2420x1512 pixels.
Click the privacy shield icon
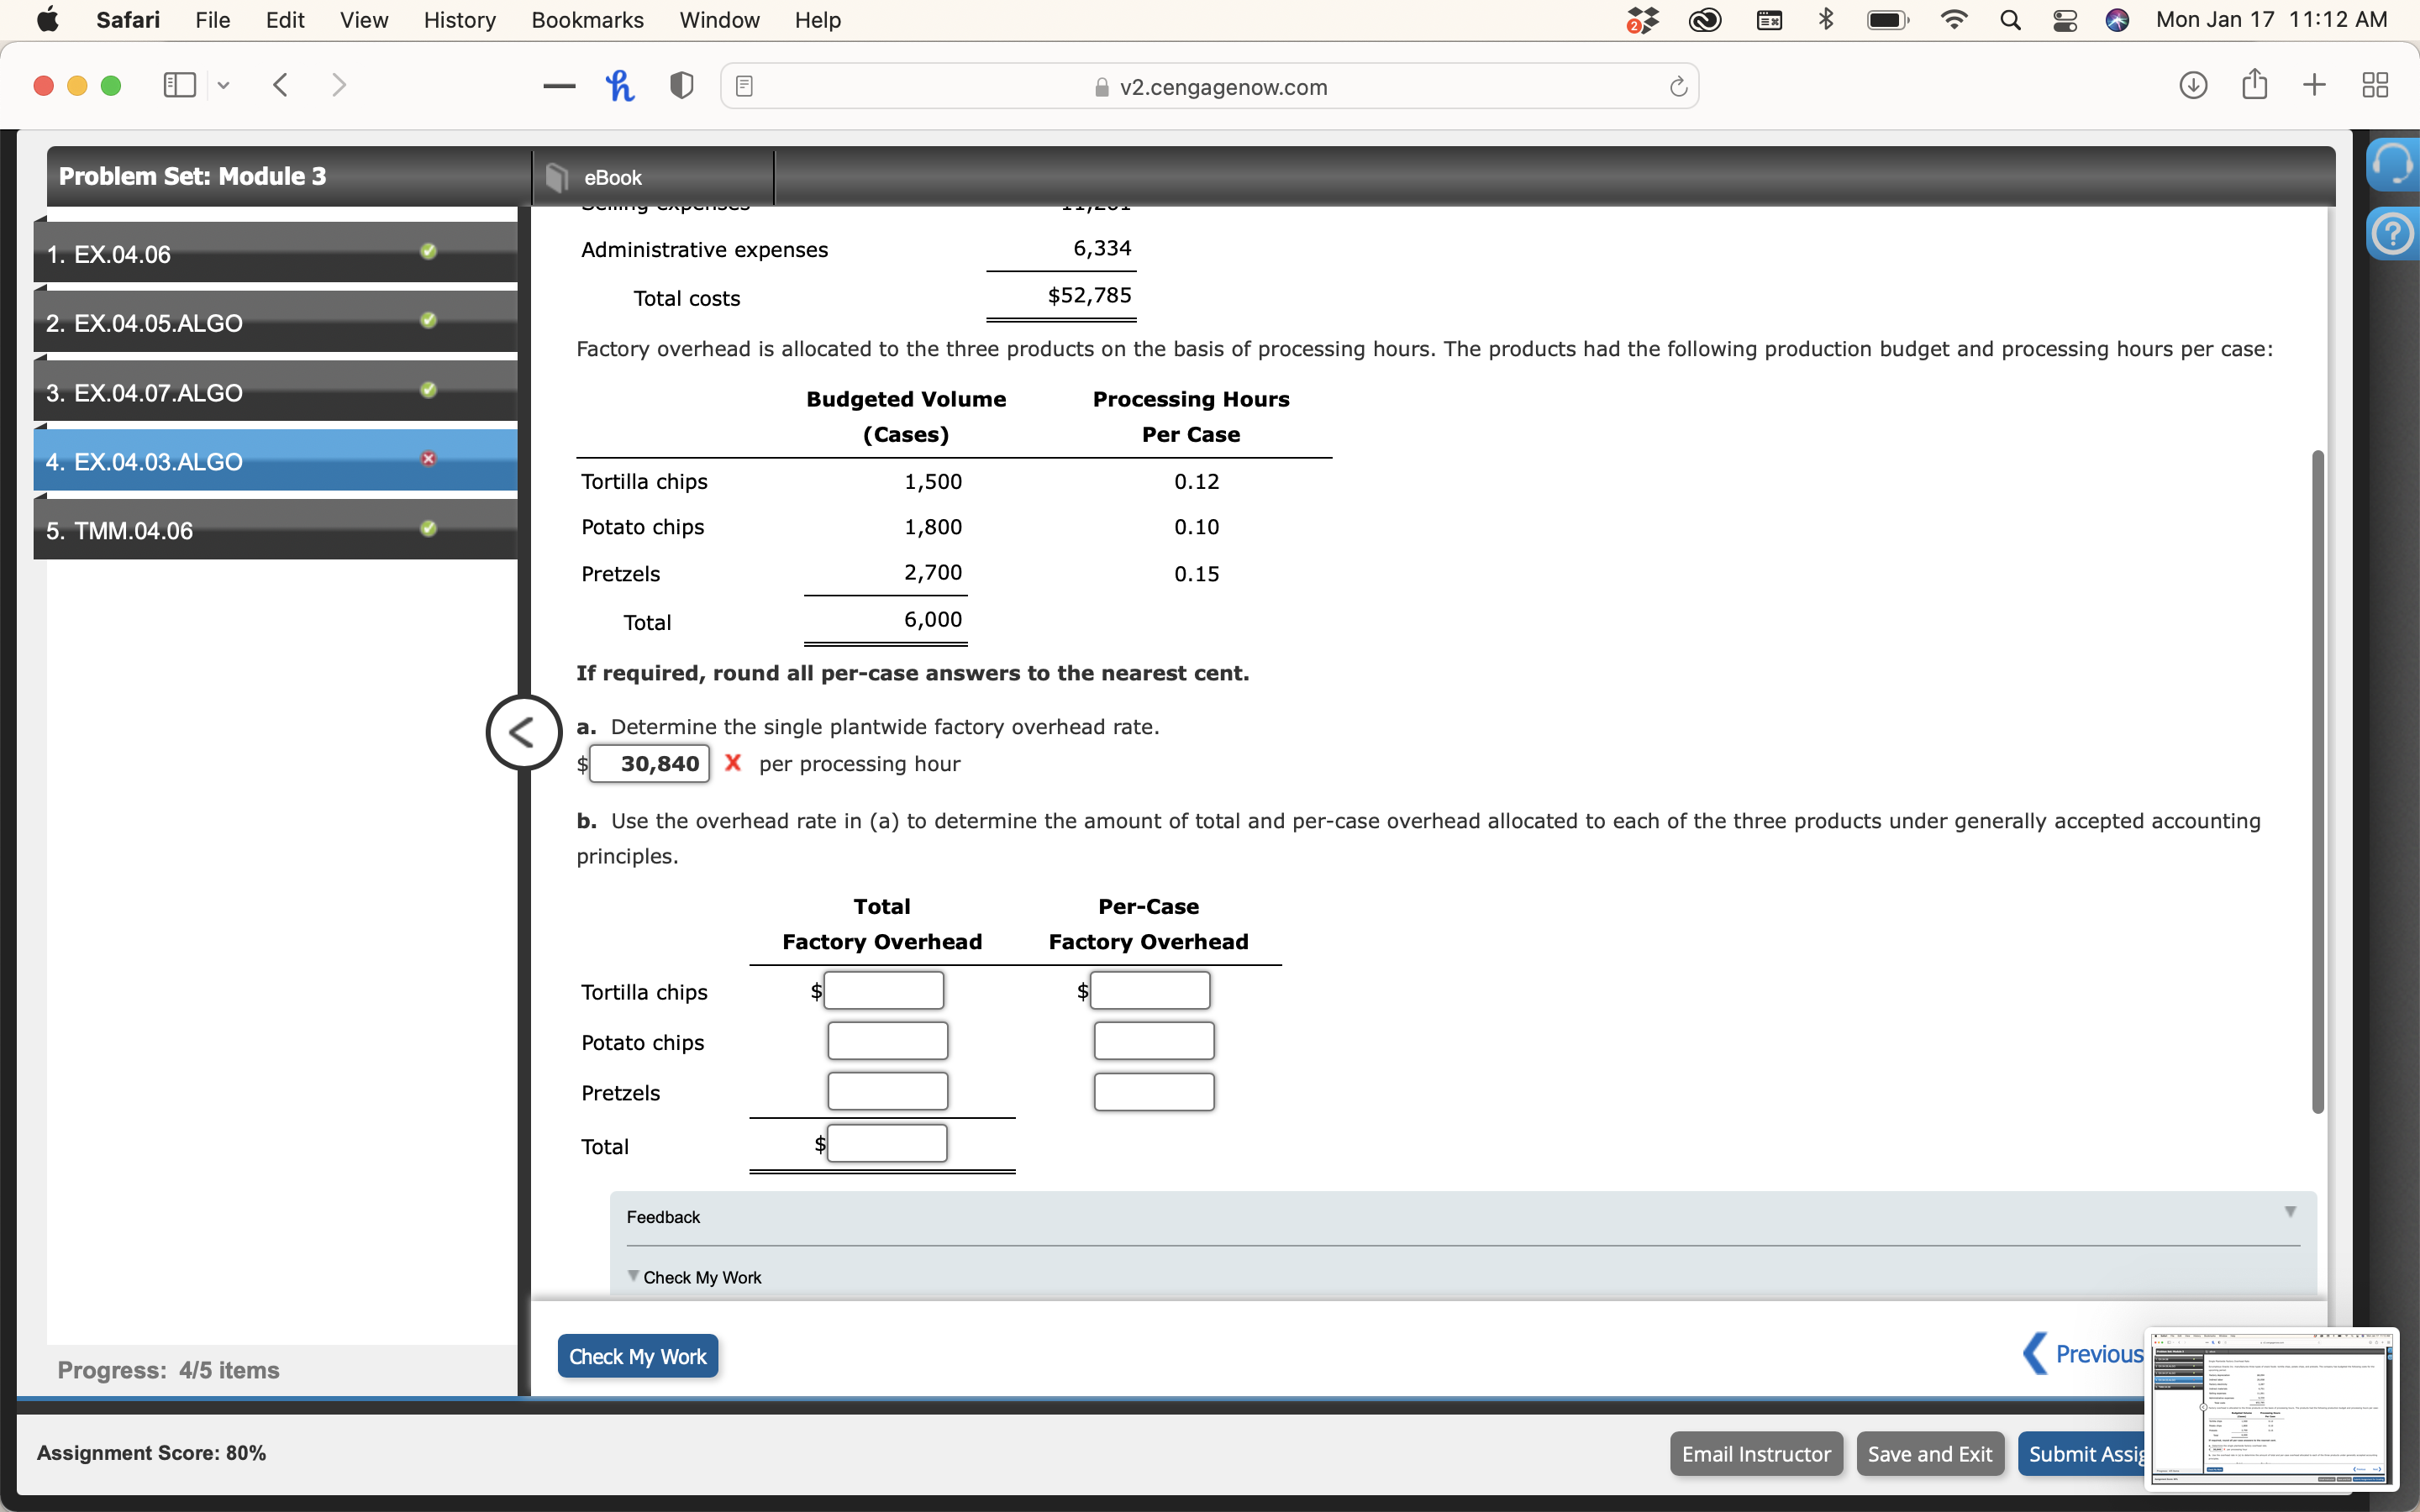point(681,86)
